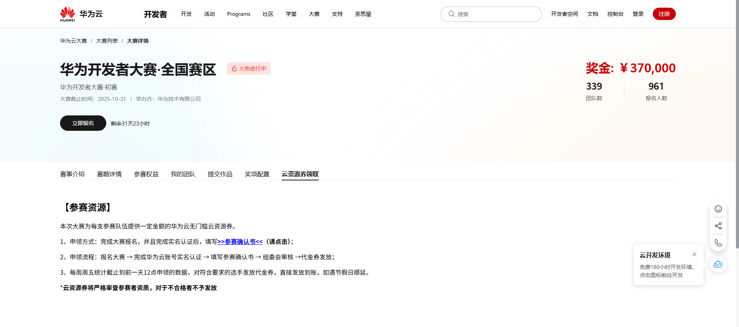
Task: Switch to the 奖项配置 tab
Action: [x=257, y=174]
